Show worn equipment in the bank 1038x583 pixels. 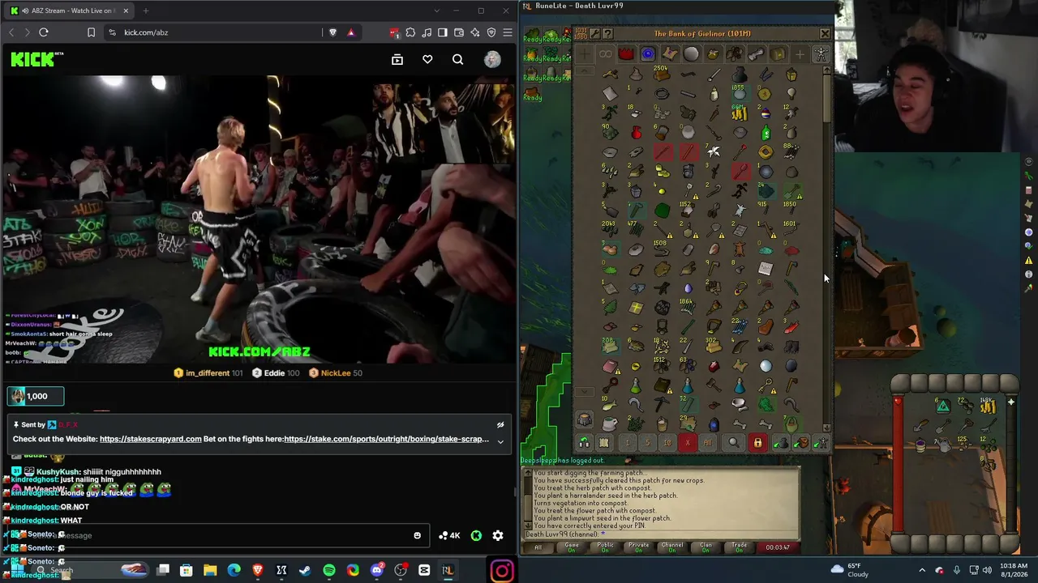tap(821, 54)
